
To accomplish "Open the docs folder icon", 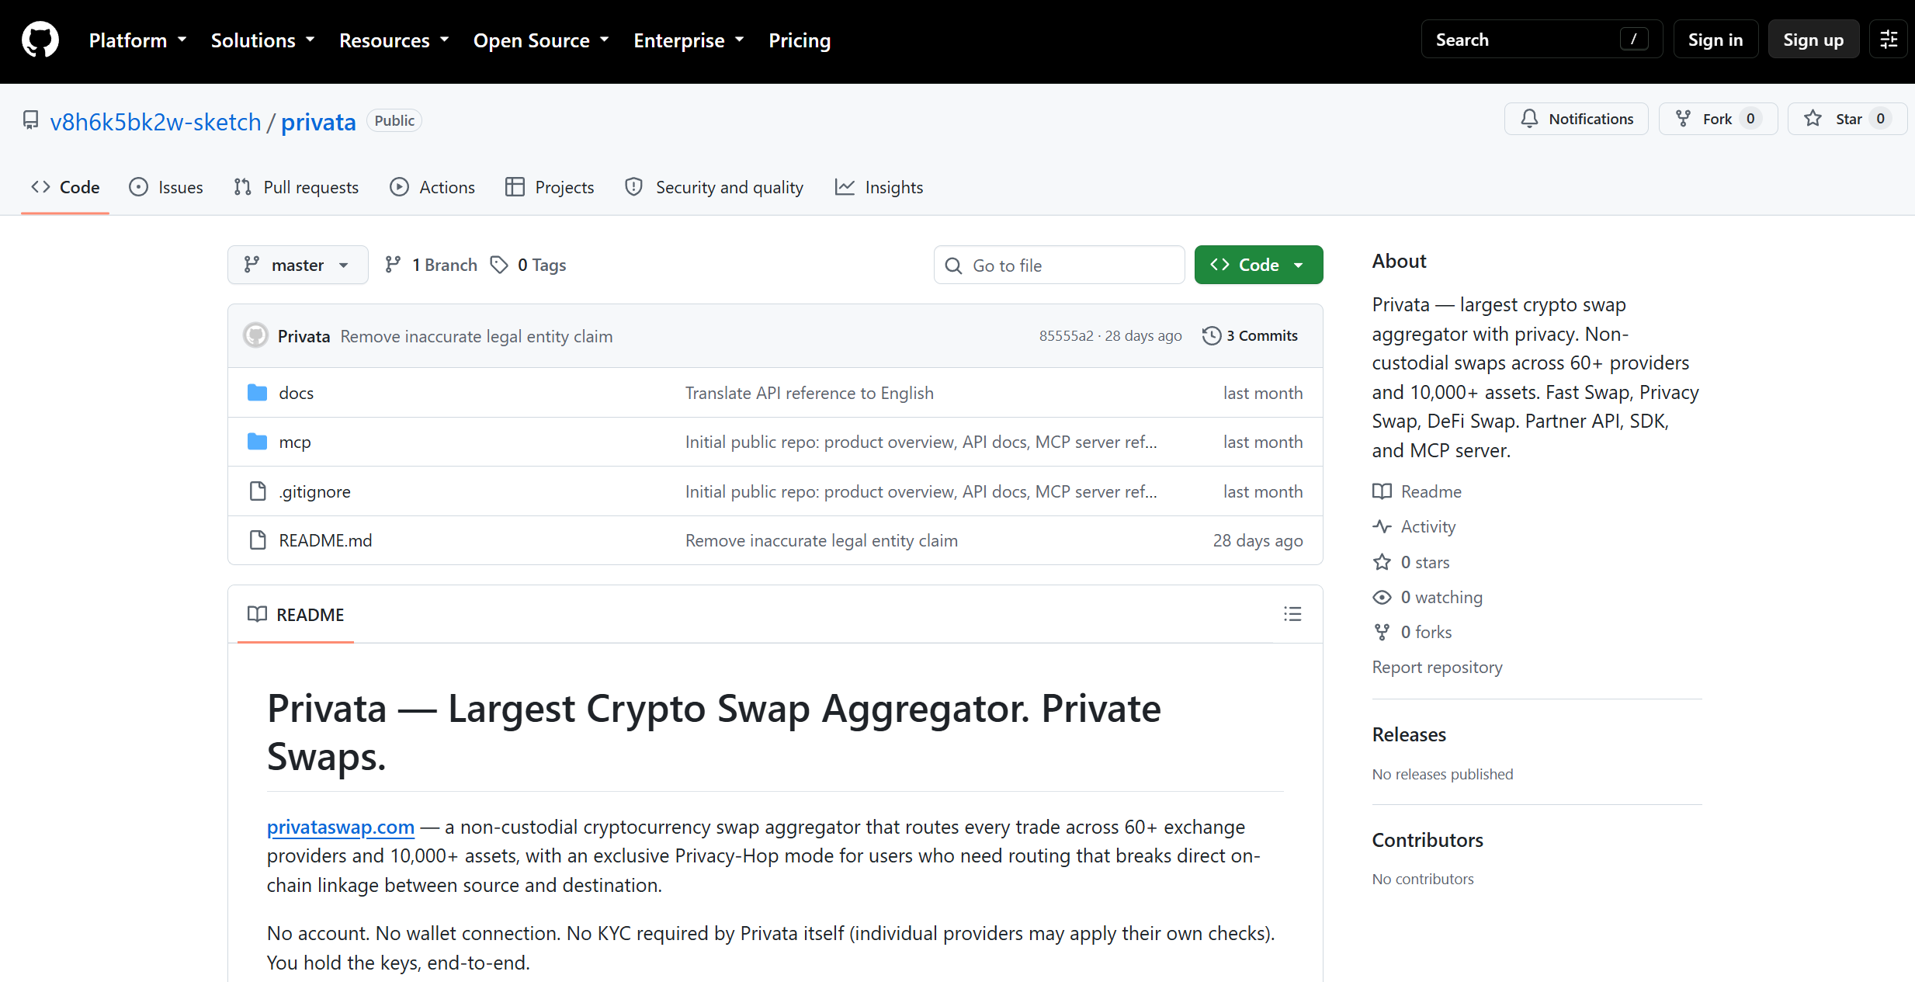I will click(257, 393).
